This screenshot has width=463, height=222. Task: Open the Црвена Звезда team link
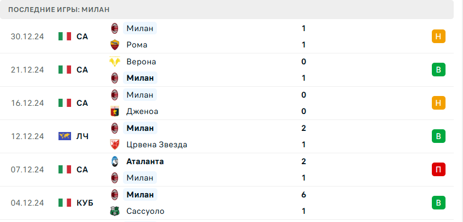pos(157,145)
